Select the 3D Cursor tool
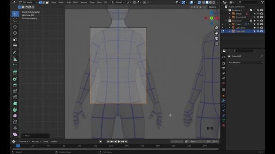 (15, 20)
